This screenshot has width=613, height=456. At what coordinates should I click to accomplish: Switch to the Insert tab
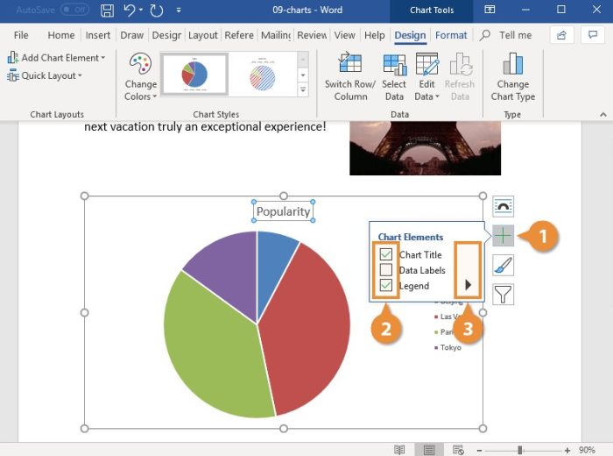98,35
